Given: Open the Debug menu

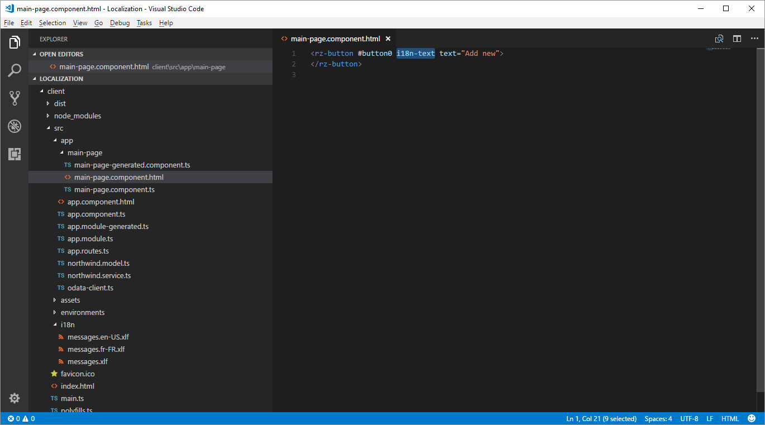Looking at the screenshot, I should coord(119,23).
